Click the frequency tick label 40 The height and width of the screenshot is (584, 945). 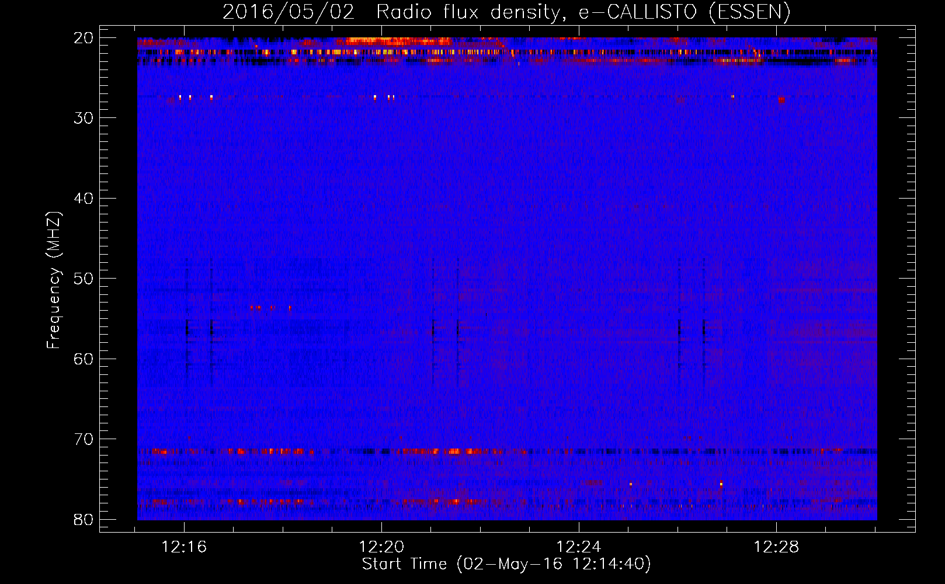coord(84,199)
